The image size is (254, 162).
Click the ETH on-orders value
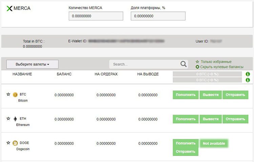(106, 119)
